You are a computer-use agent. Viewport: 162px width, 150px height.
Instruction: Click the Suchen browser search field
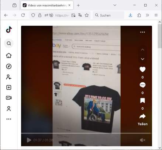click(x=108, y=15)
